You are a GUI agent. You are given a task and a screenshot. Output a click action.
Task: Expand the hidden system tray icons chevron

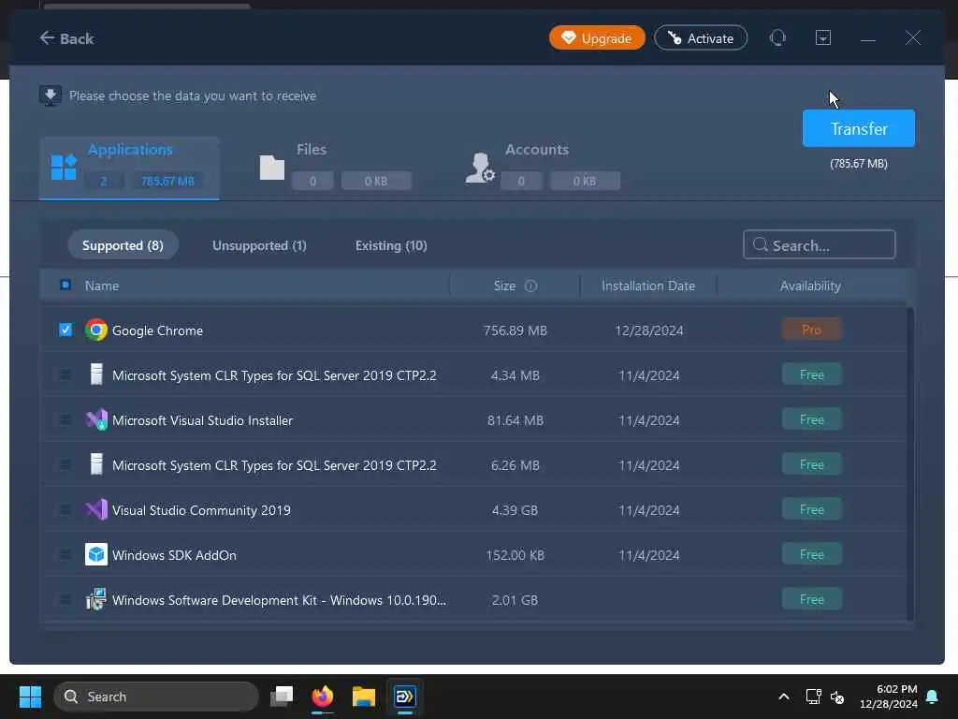click(x=784, y=697)
